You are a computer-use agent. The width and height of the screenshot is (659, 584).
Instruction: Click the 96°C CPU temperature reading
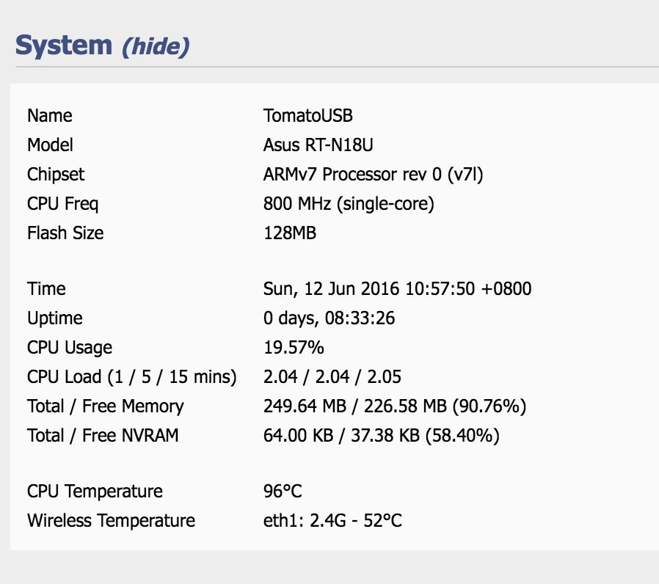(283, 492)
